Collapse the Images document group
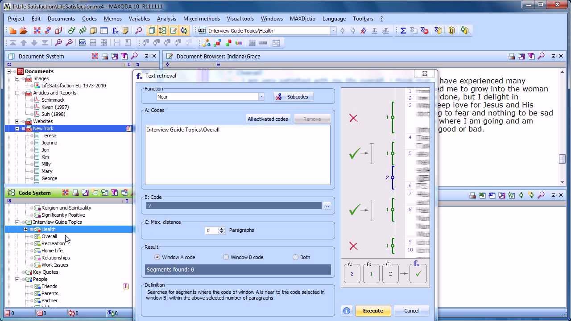The image size is (571, 321). pos(17,78)
